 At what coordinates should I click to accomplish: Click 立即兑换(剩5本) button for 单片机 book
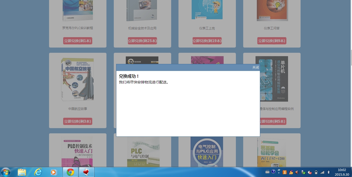(x=273, y=121)
